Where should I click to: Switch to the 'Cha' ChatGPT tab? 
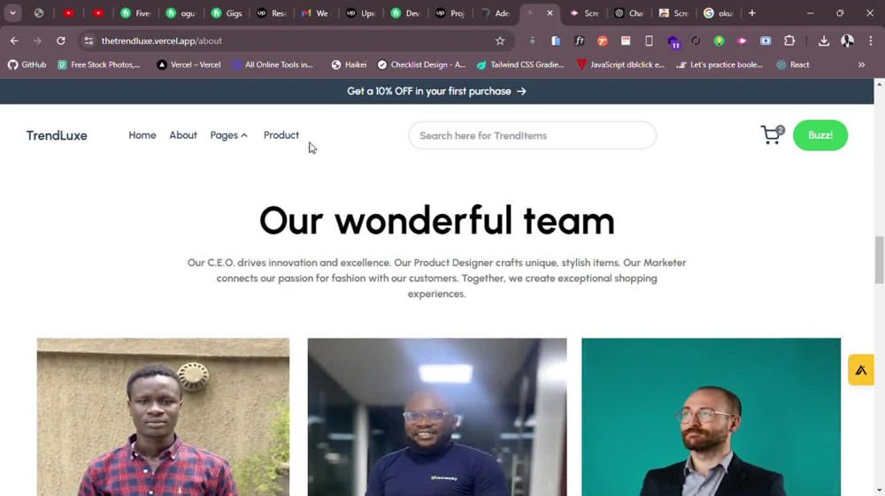[629, 13]
